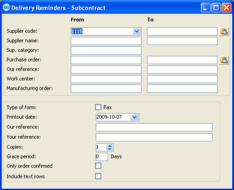Image resolution: width=234 pixels, height=190 pixels.
Task: Focus the Supplier name From field
Action: [106, 41]
